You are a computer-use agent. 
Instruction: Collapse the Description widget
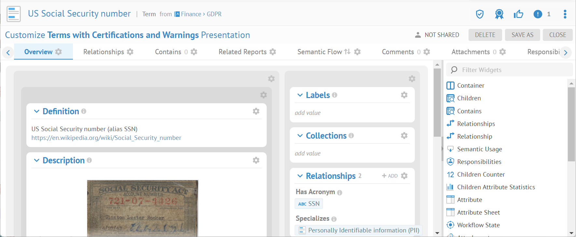tap(37, 160)
